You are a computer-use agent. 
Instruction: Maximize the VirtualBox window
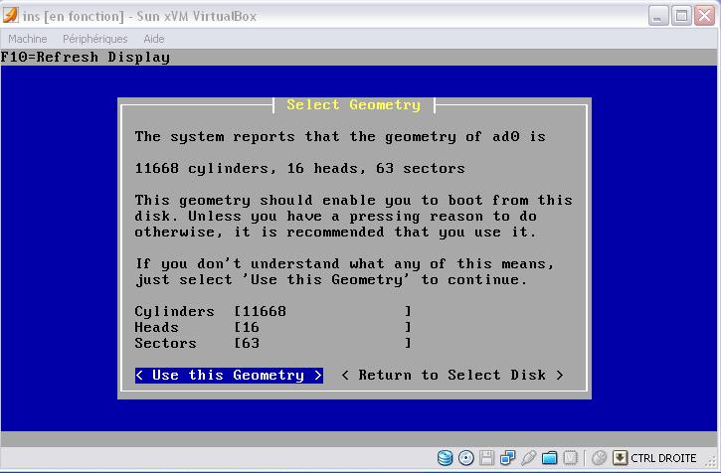pos(681,16)
